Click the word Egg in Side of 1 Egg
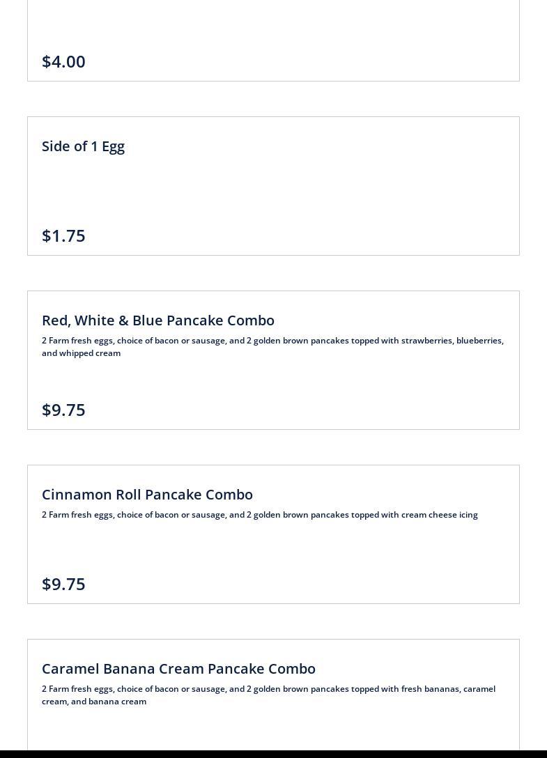This screenshot has height=758, width=547. [113, 147]
